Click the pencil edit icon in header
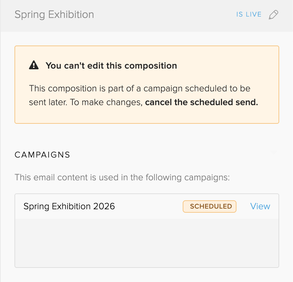The height and width of the screenshot is (282, 293). click(273, 15)
